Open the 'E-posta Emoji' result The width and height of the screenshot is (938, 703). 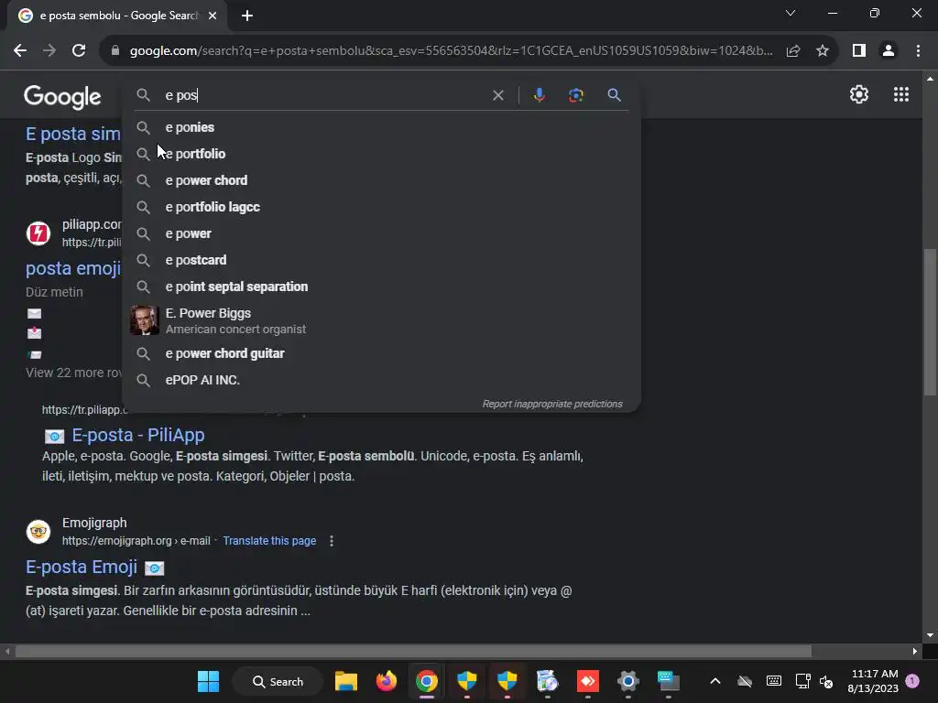[x=82, y=567]
